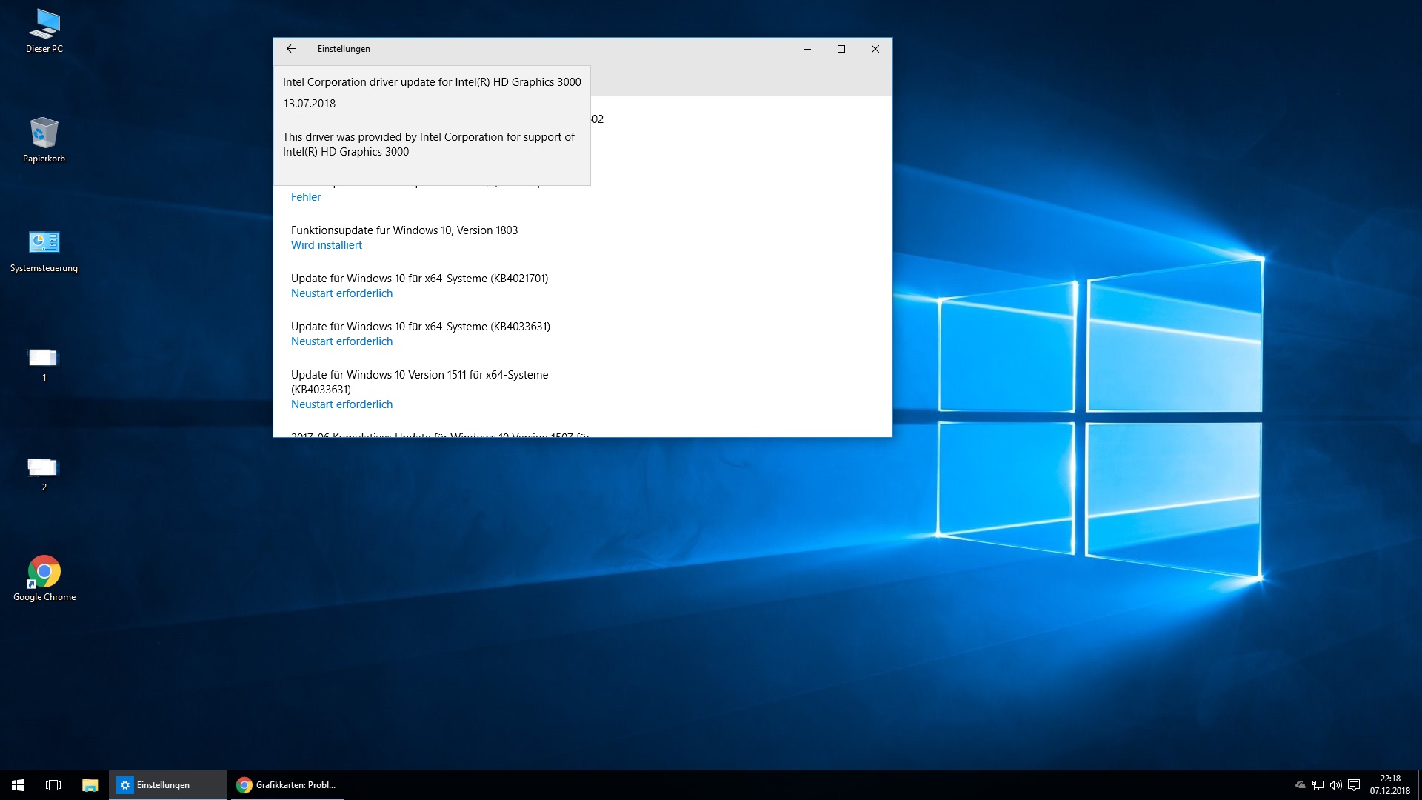1422x800 pixels.
Task: Click the network tray icon
Action: (1318, 785)
